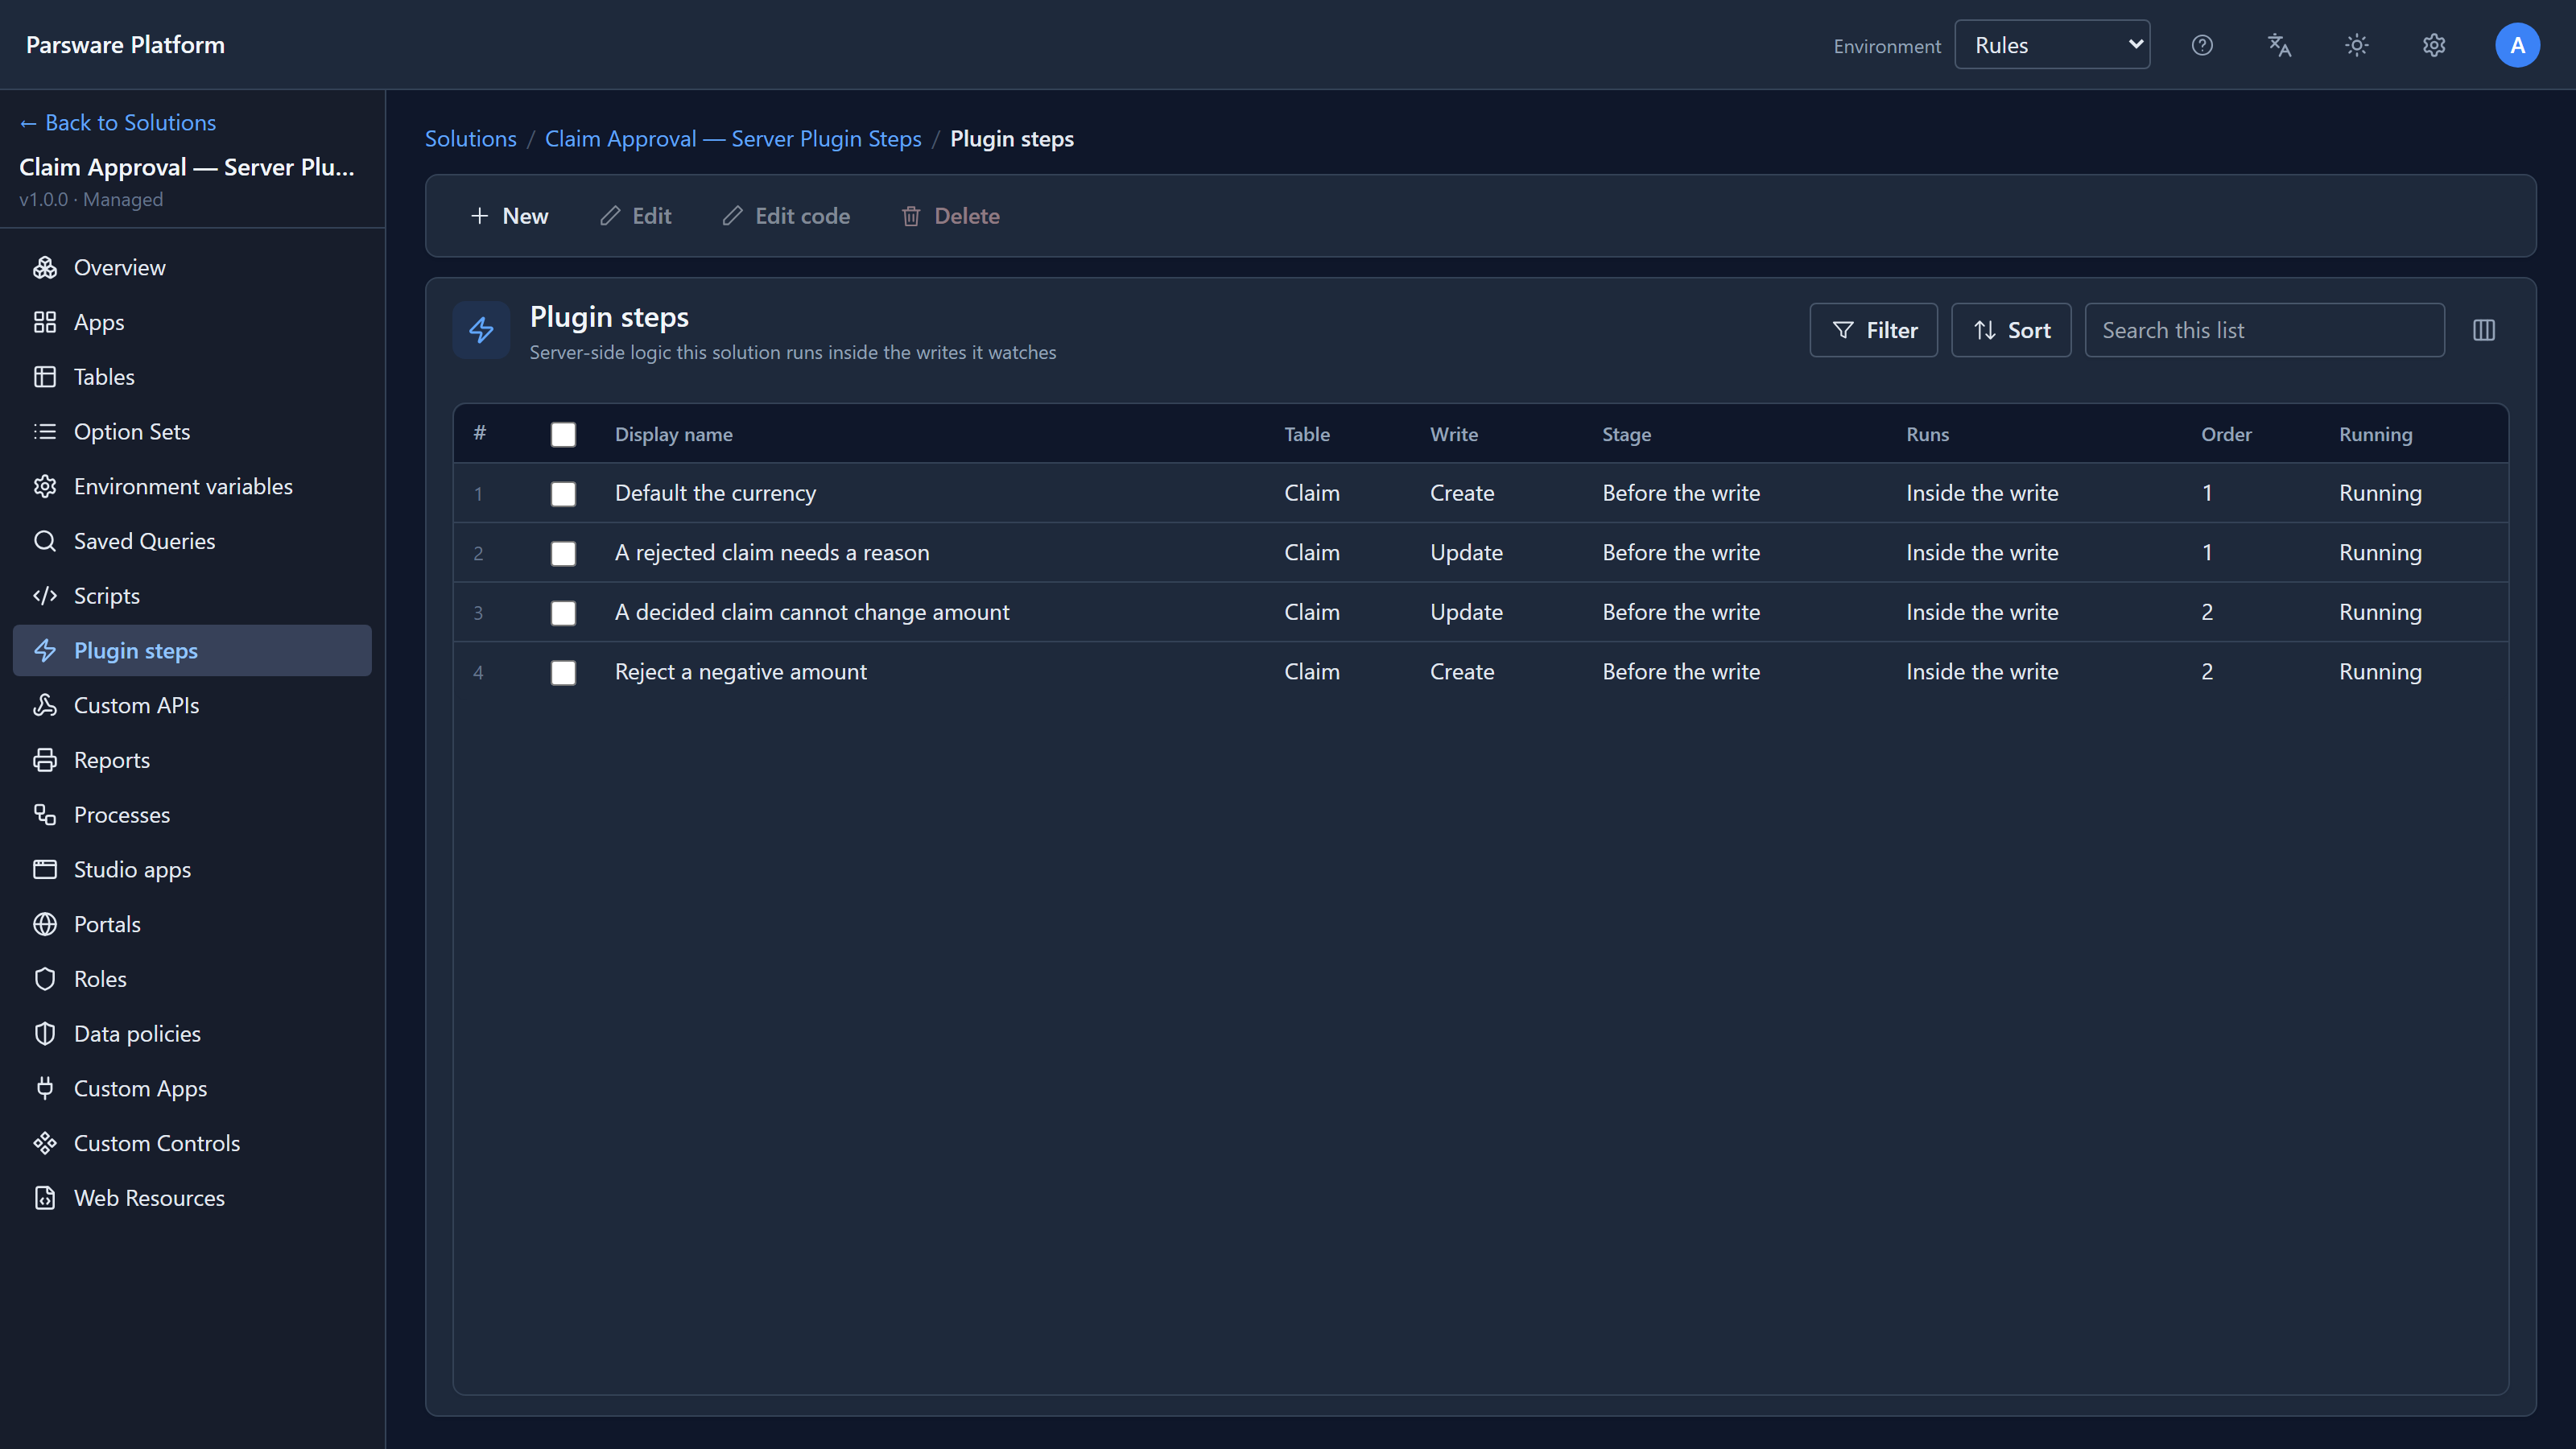Open the user avatar A menu
Viewport: 2576px width, 1449px height.
[2517, 45]
